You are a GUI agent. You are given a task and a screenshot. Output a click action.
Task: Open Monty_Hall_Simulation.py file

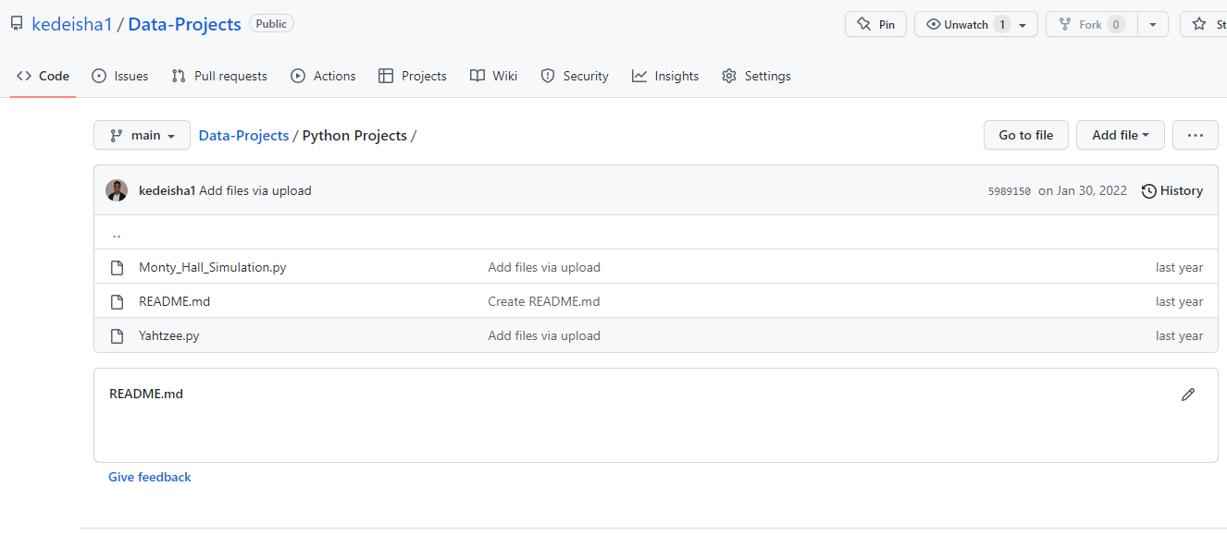click(x=213, y=267)
